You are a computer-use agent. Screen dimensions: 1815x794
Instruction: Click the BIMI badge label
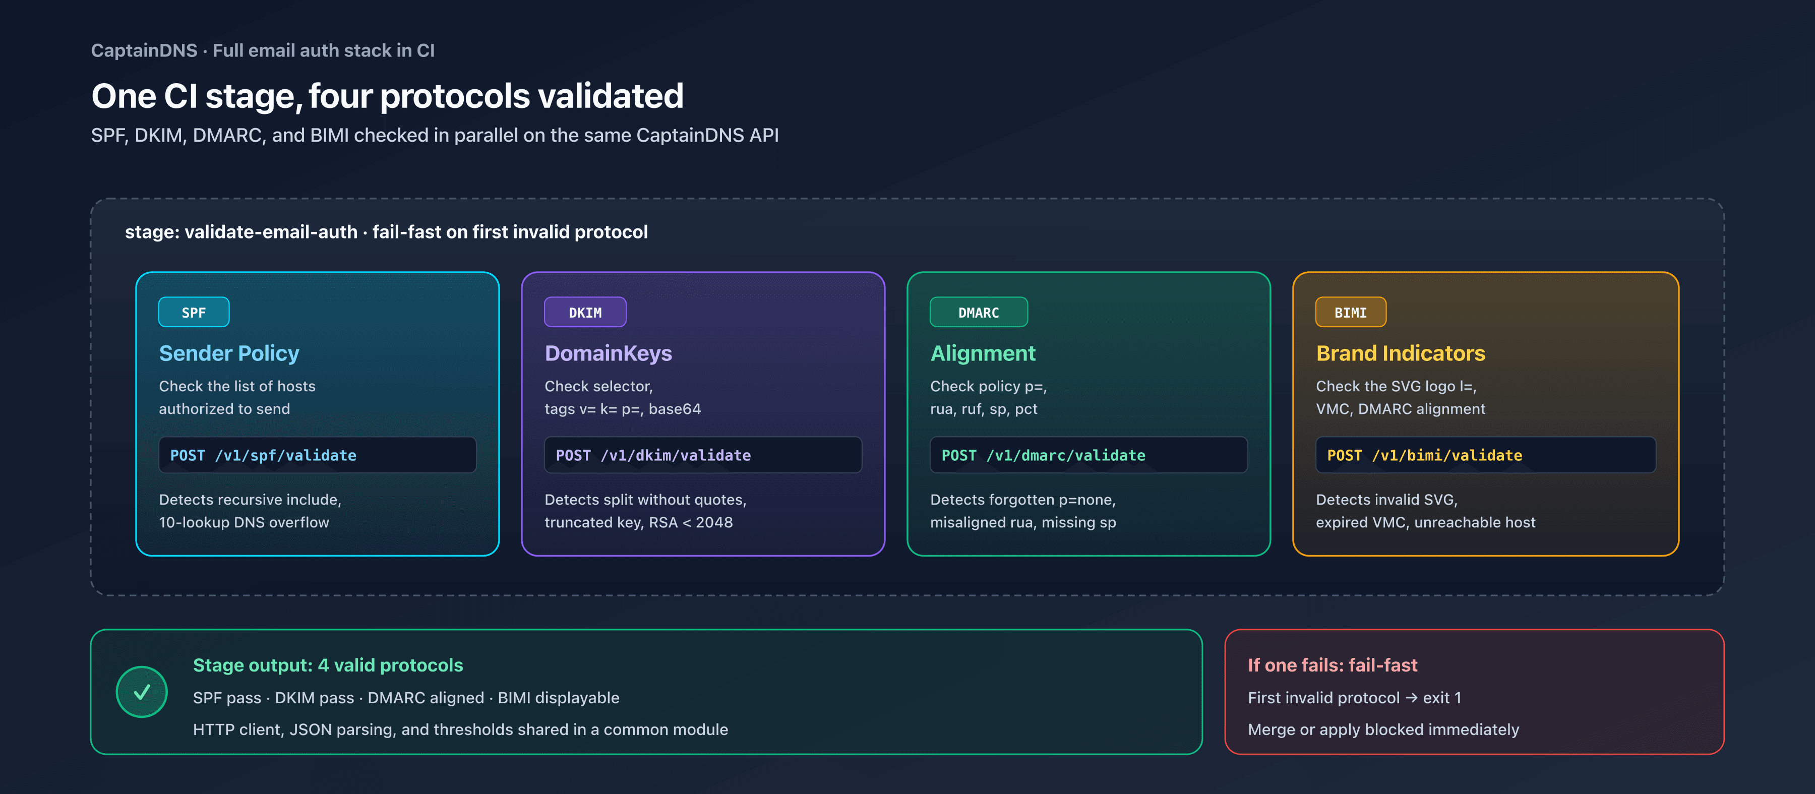[x=1351, y=312]
